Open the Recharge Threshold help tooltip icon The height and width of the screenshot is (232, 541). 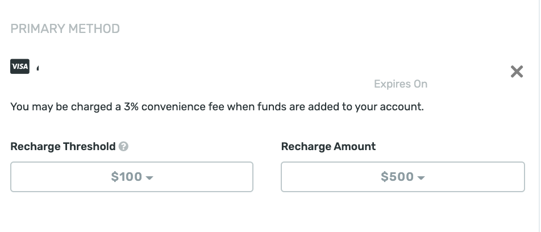point(123,146)
